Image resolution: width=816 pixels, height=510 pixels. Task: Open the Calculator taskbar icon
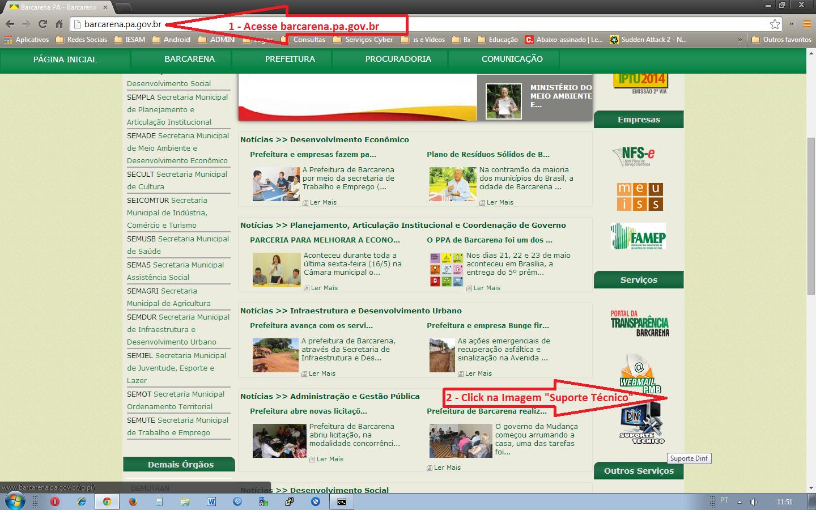pyautogui.click(x=159, y=501)
